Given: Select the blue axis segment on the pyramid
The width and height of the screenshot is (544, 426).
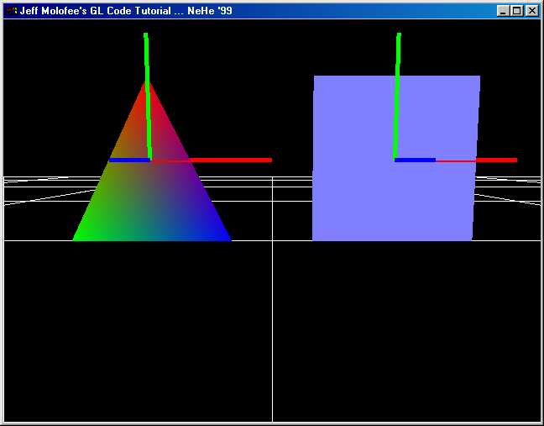Looking at the screenshot, I should [128, 160].
